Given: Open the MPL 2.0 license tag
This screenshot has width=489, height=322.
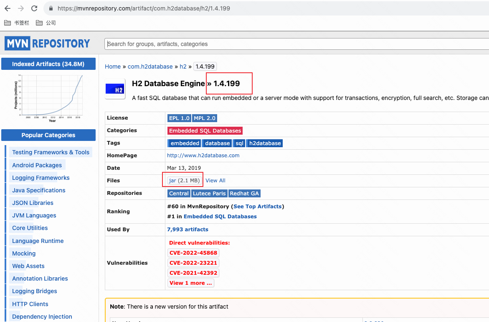Looking at the screenshot, I should pos(205,118).
